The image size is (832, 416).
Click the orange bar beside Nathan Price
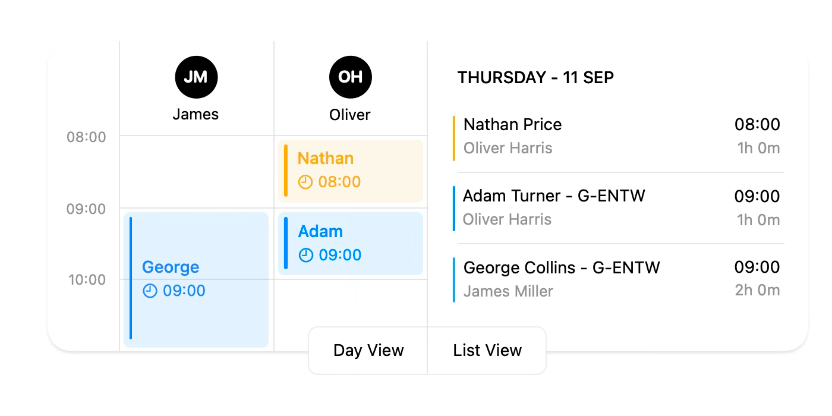(455, 136)
